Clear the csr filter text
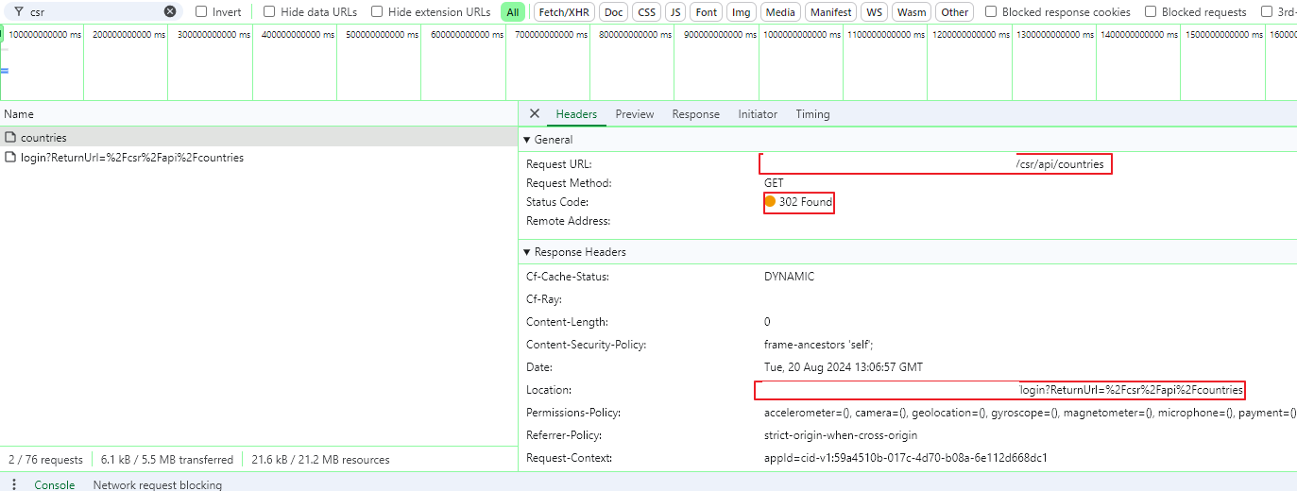 (170, 11)
